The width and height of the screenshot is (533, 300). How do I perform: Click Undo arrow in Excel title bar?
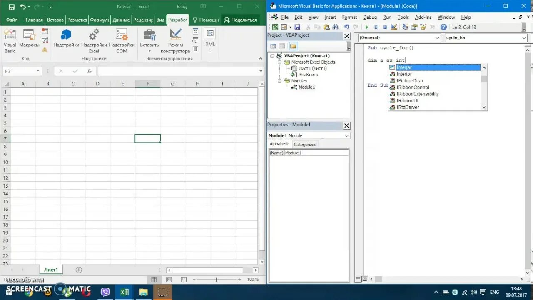(x=23, y=7)
